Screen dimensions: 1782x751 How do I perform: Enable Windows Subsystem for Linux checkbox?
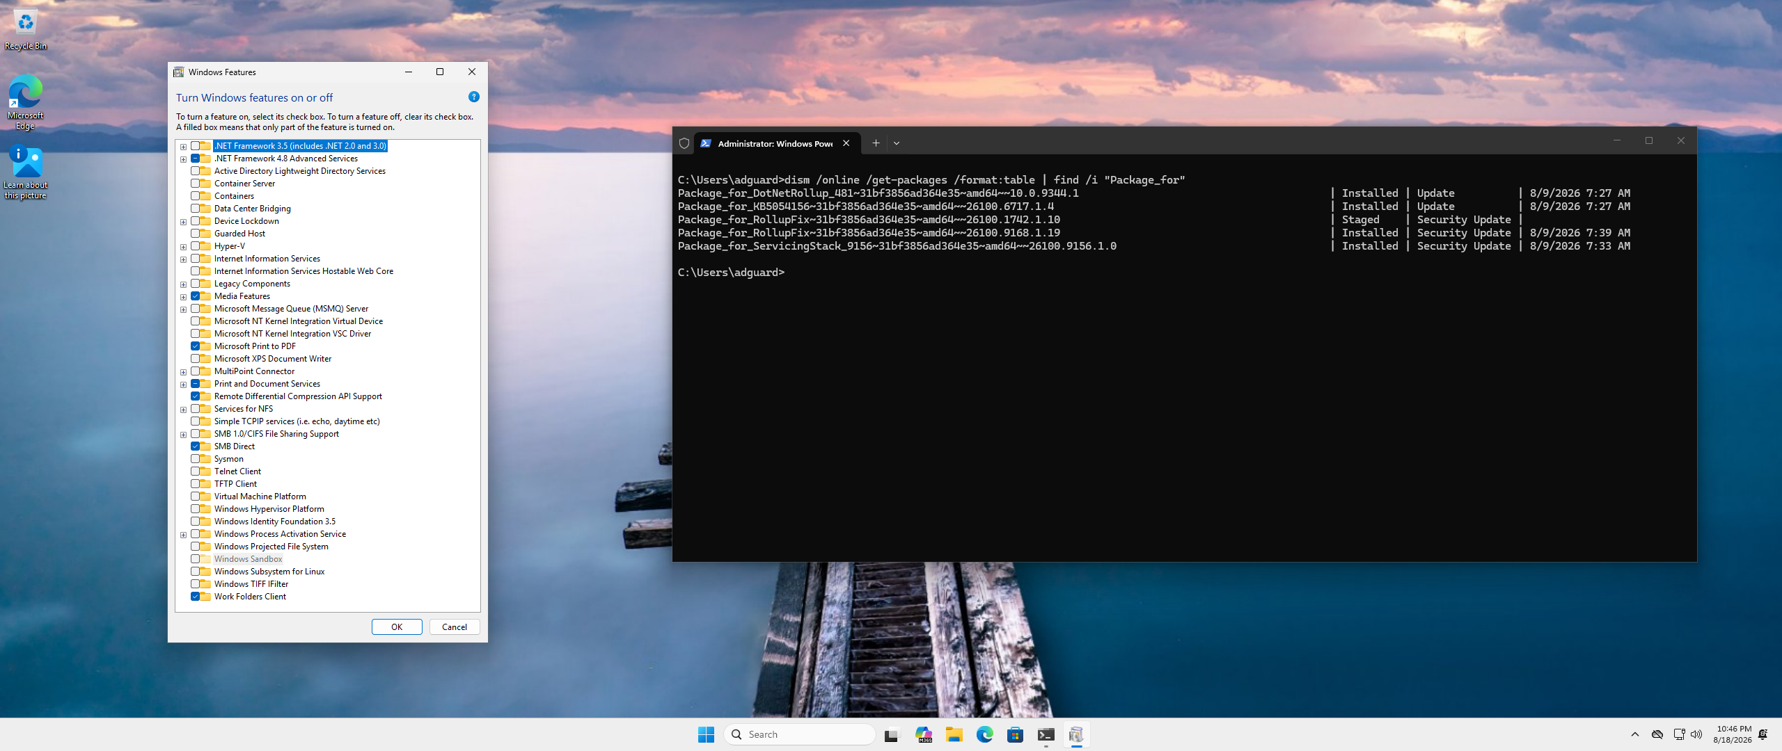point(196,572)
